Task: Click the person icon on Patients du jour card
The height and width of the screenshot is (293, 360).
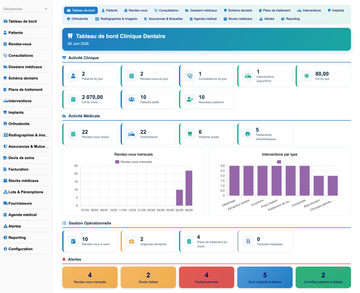Action: pyautogui.click(x=73, y=76)
